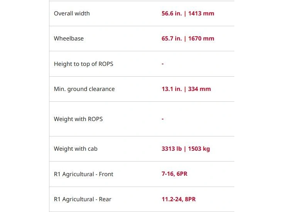Select the '65.7 in.' wheelbase value
The image size is (283, 212).
point(171,39)
